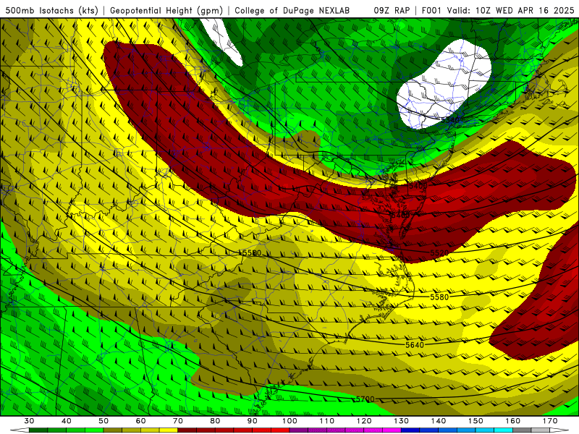This screenshot has height=434, width=579.
Task: Click the 80 knot value on the color scale
Action: click(x=215, y=421)
